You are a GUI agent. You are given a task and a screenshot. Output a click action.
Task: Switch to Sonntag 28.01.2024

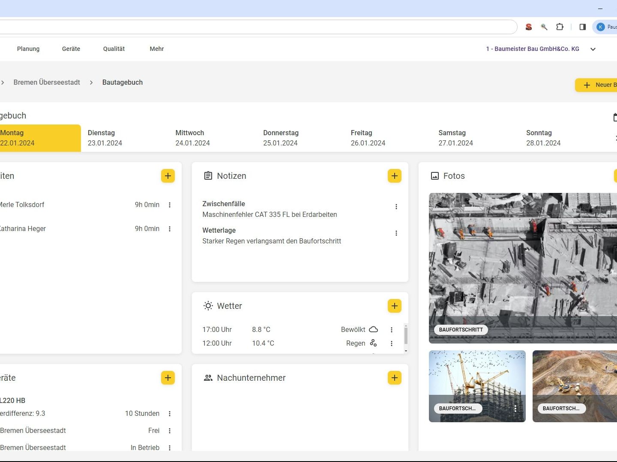tap(563, 138)
